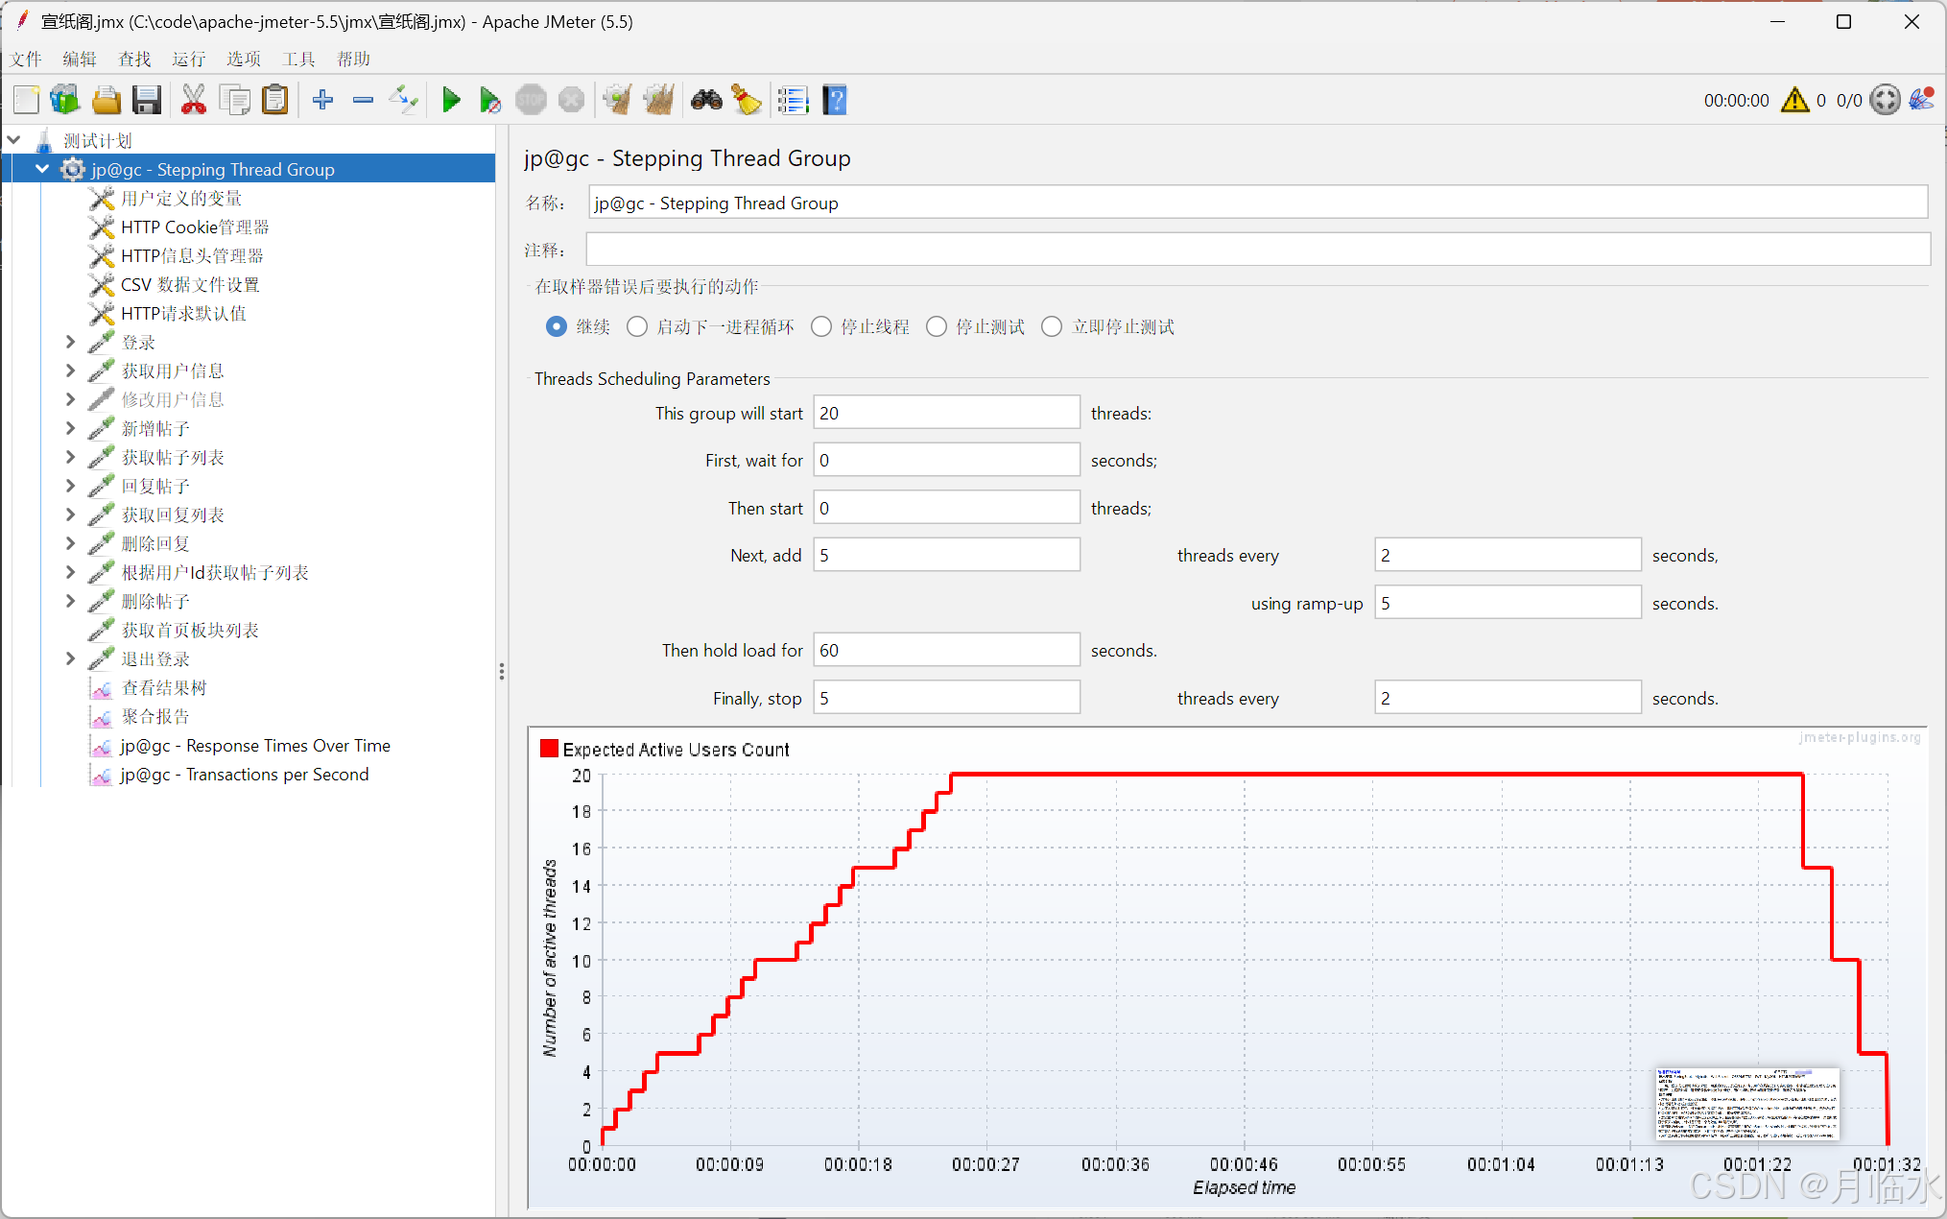The image size is (1947, 1219).
Task: Click the green Start test button
Action: [451, 100]
